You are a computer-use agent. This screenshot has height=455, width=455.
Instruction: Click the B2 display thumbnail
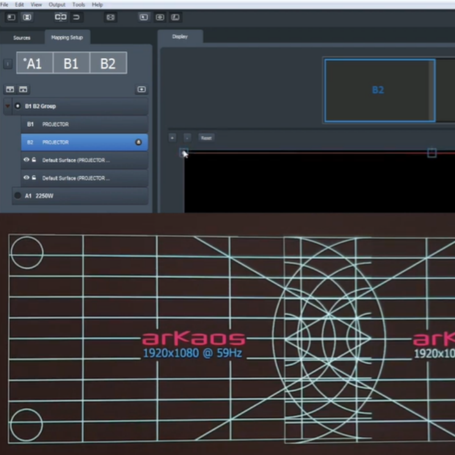coord(379,90)
